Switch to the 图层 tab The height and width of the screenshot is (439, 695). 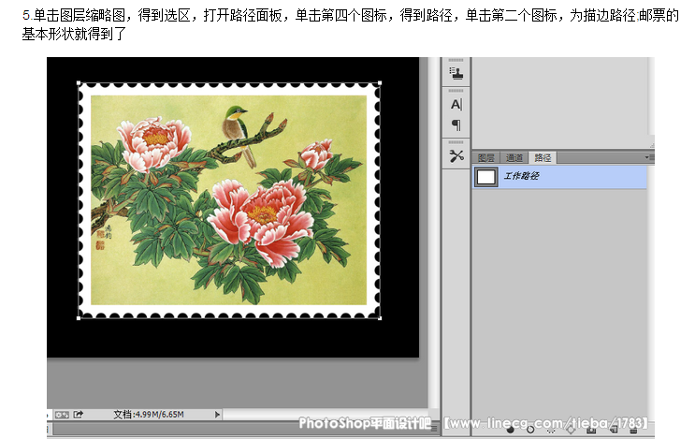[486, 158]
